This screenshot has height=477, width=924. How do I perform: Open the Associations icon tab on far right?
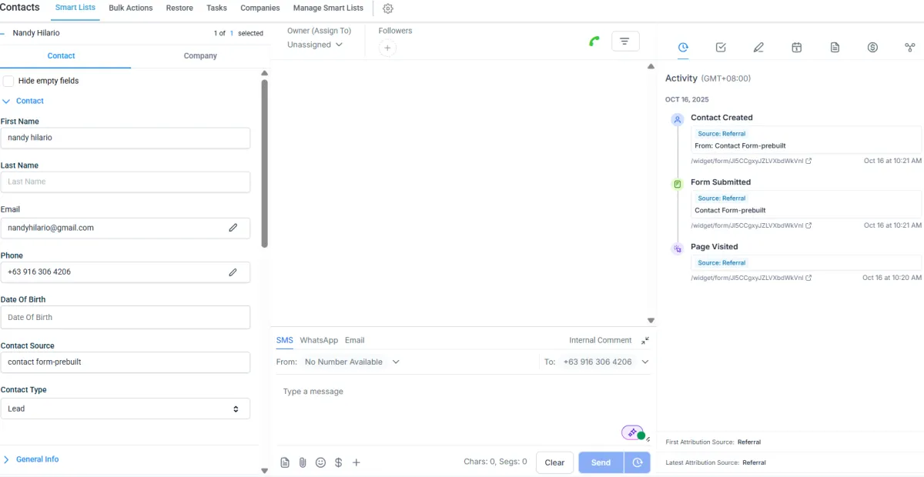pyautogui.click(x=909, y=48)
